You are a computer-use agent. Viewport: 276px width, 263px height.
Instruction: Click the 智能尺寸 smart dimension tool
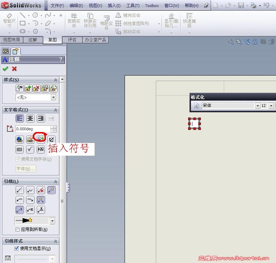coord(9,20)
